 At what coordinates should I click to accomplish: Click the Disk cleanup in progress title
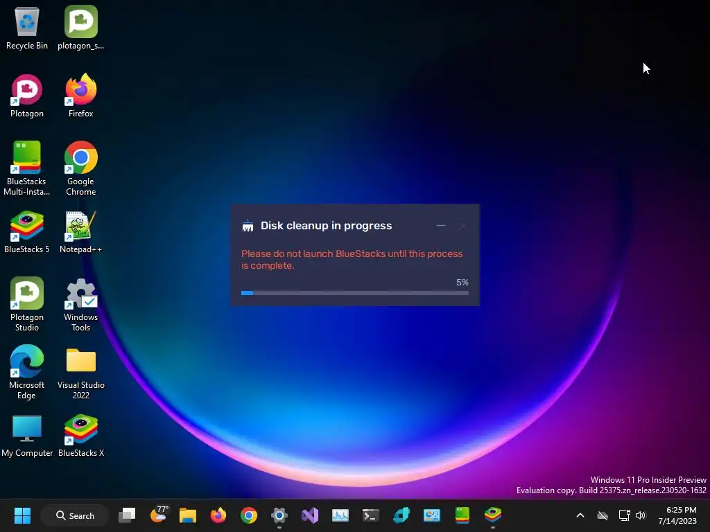point(326,225)
